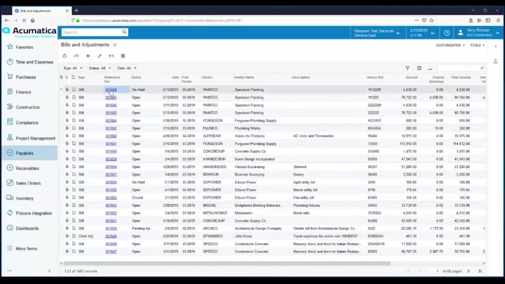505x284 pixels.
Task: Jump to the last page of records
Action: [x=480, y=271]
